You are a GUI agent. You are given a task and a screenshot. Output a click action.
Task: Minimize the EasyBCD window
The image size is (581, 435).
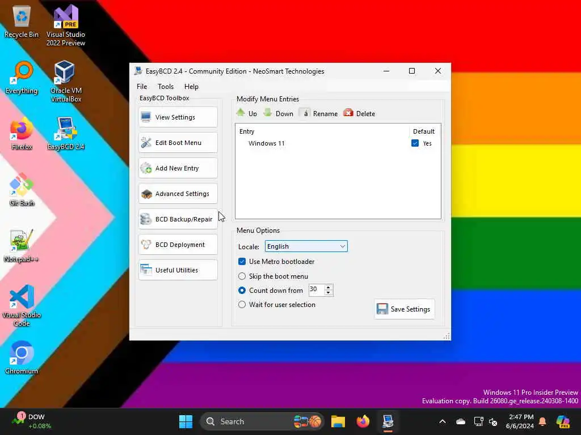(x=386, y=71)
